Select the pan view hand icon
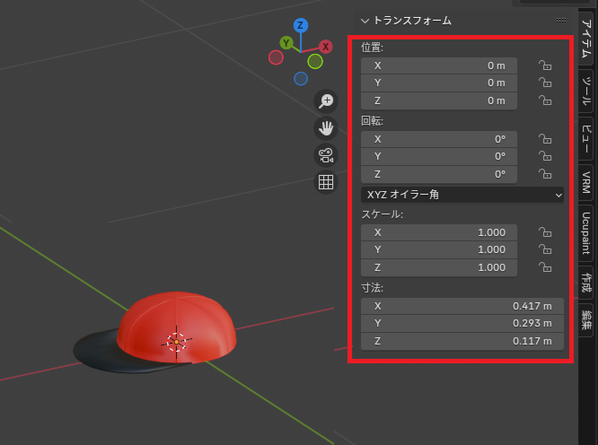The height and width of the screenshot is (445, 598). coord(326,128)
